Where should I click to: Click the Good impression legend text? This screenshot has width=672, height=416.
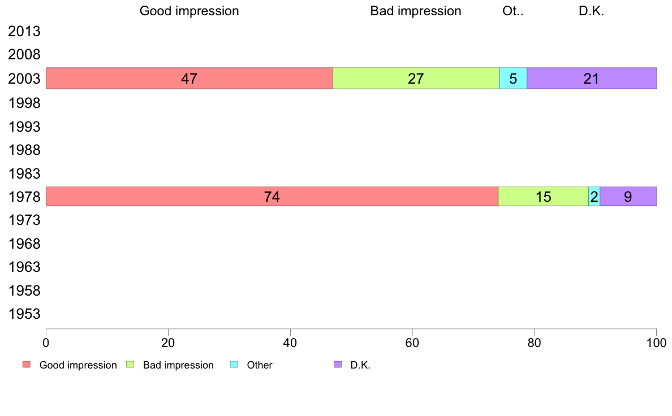click(x=78, y=365)
